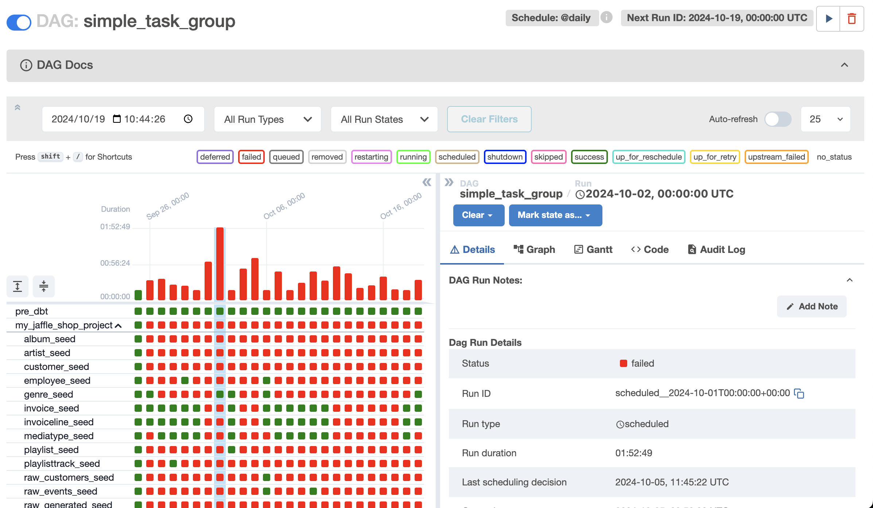The width and height of the screenshot is (873, 508).
Task: Filter by the up_for_retry legend badge
Action: point(715,157)
